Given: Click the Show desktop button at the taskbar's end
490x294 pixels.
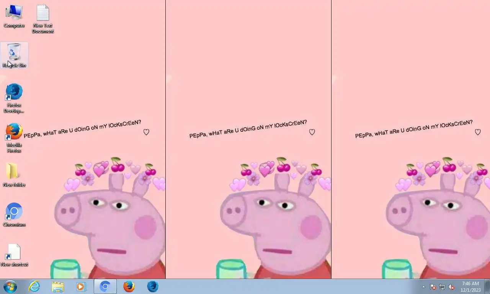Looking at the screenshot, I should coord(487,286).
